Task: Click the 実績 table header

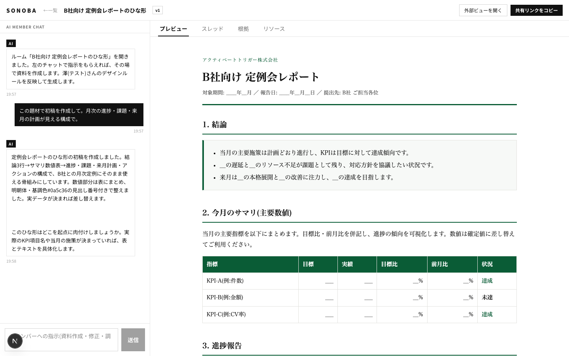Action: [x=357, y=264]
